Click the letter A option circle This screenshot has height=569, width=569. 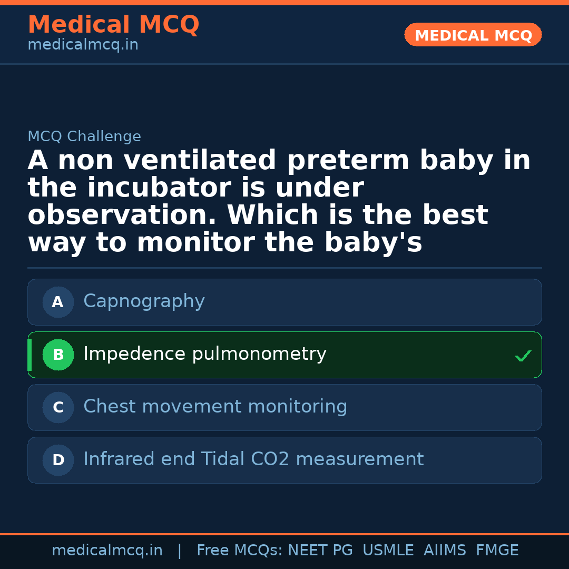point(58,302)
